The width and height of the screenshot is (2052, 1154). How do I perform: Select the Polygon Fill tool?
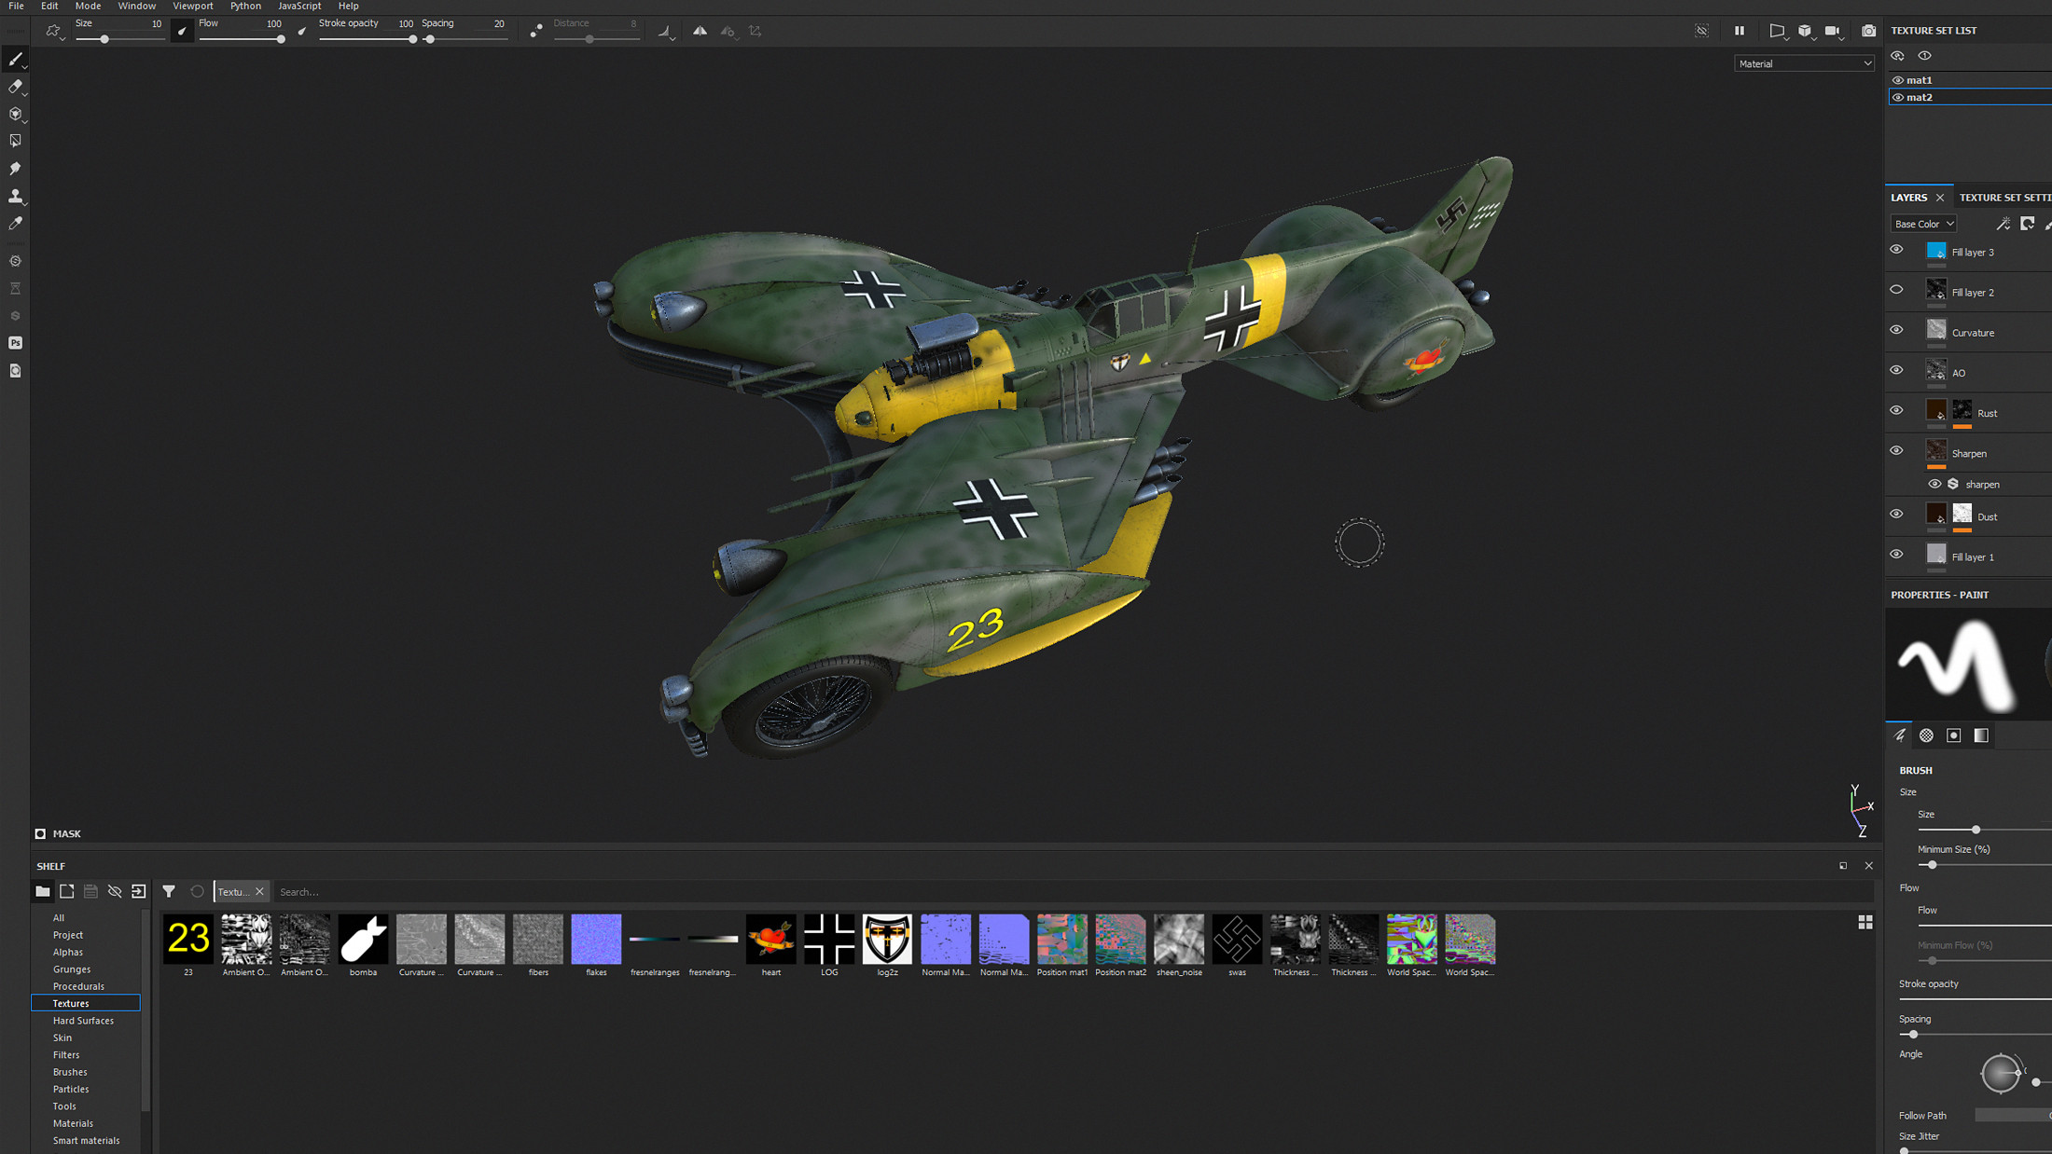click(15, 141)
